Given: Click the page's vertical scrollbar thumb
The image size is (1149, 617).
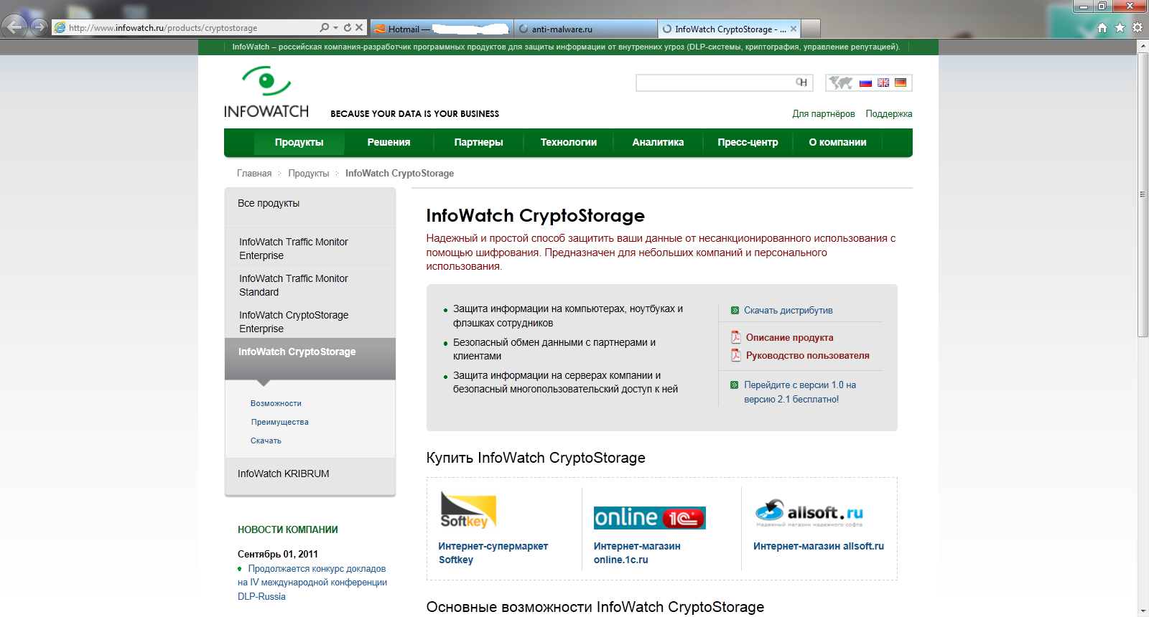Looking at the screenshot, I should coord(1143,194).
